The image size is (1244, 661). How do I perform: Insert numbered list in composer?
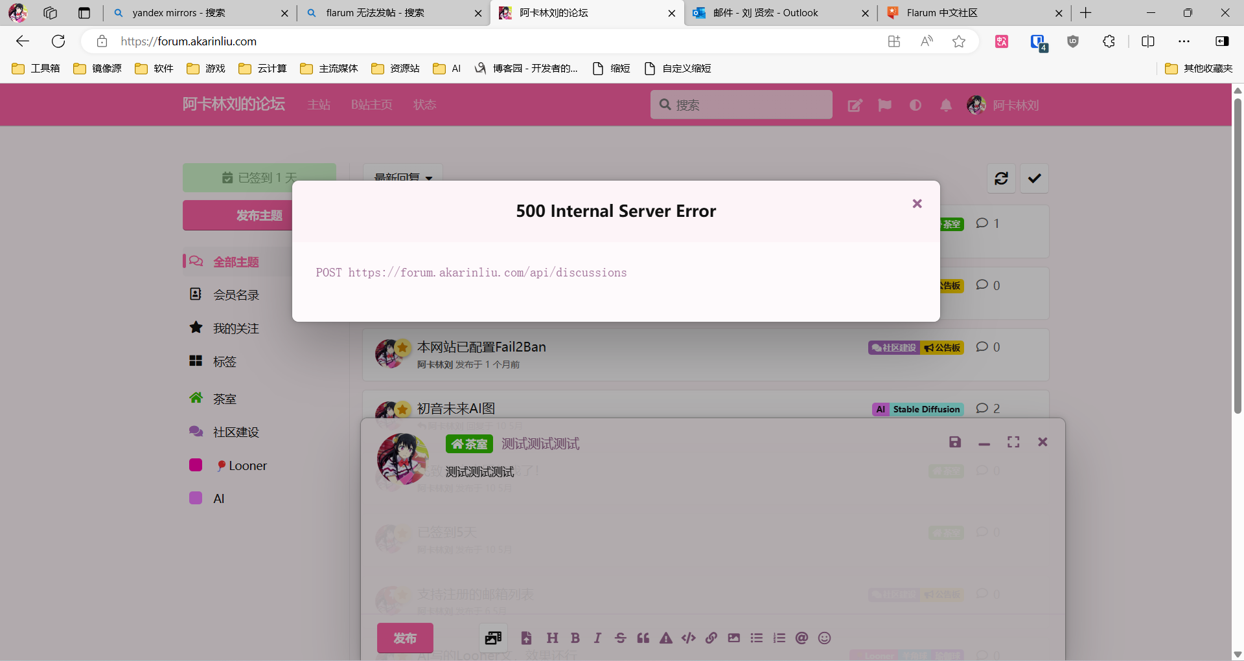[779, 638]
